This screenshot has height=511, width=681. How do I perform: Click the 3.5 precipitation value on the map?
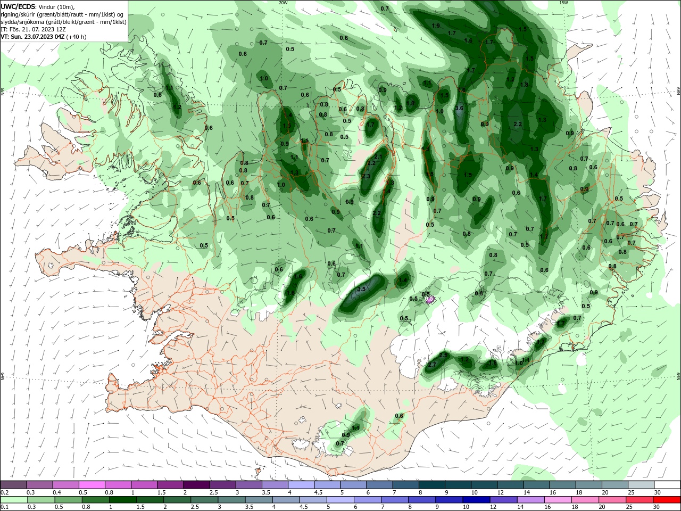[361, 289]
